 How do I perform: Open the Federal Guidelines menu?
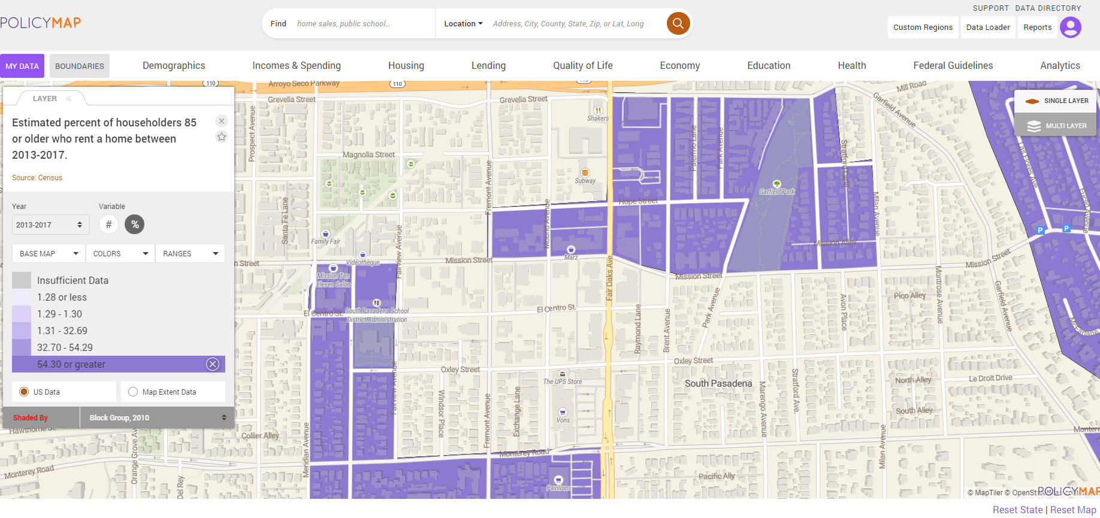coord(953,66)
